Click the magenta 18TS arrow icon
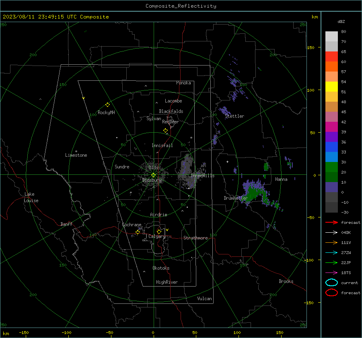The height and width of the screenshot is (338, 362). (x=331, y=273)
